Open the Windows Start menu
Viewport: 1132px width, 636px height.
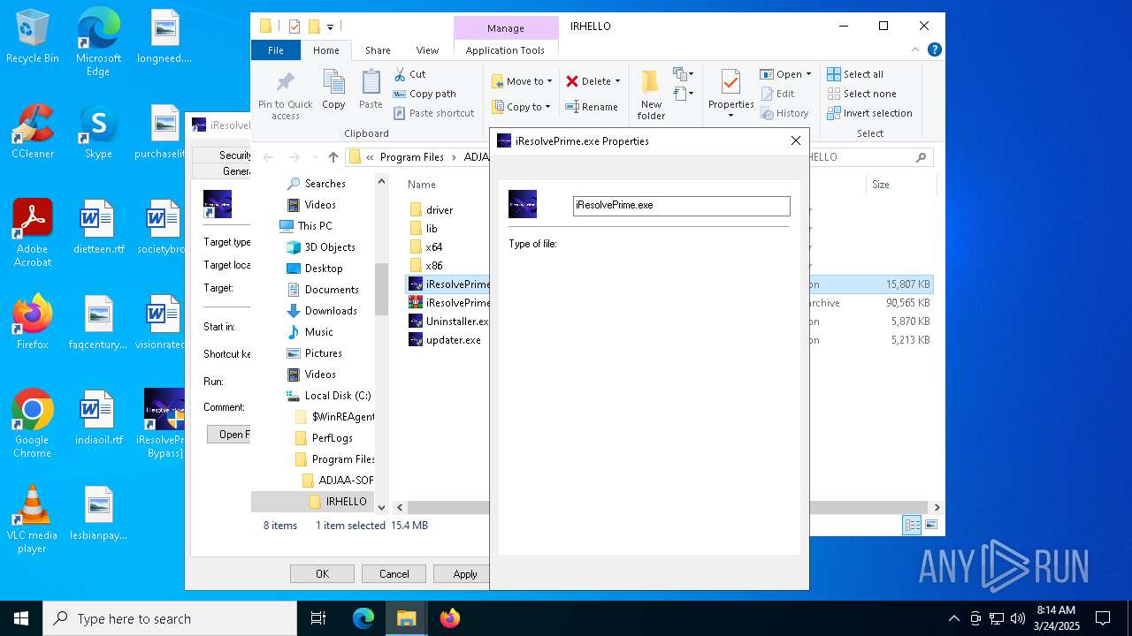tap(21, 618)
